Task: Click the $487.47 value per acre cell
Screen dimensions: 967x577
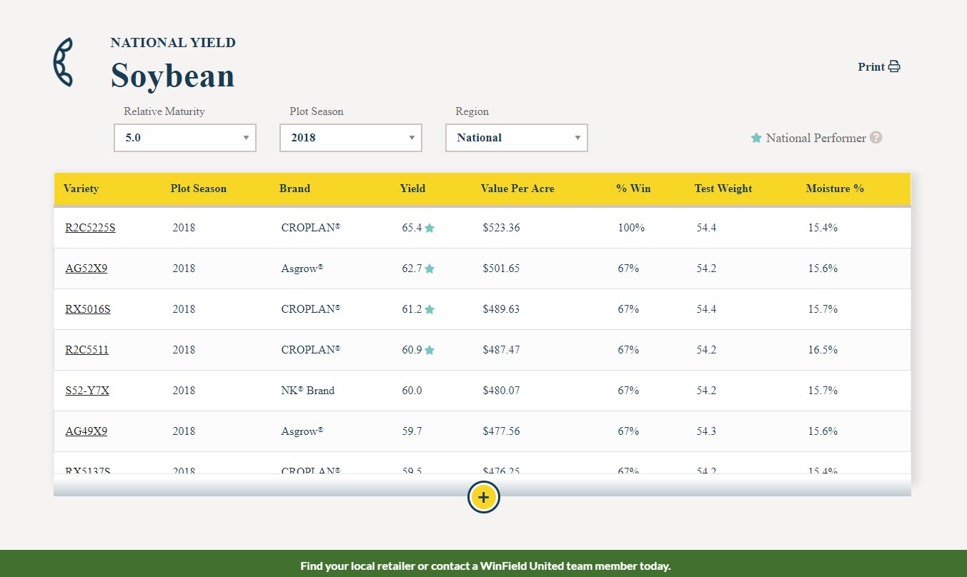Action: [501, 350]
